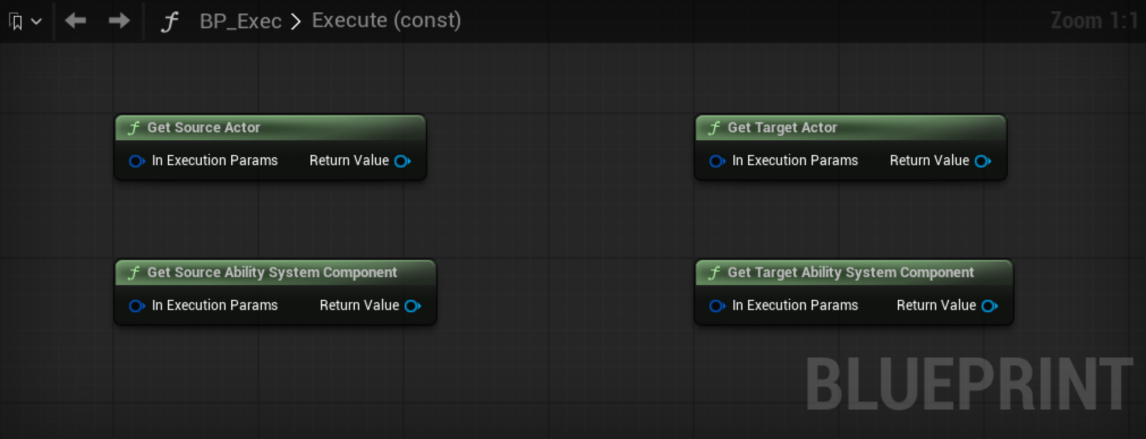The height and width of the screenshot is (439, 1146).
Task: Click Return Value pin on Get Source Actor
Action: (402, 161)
